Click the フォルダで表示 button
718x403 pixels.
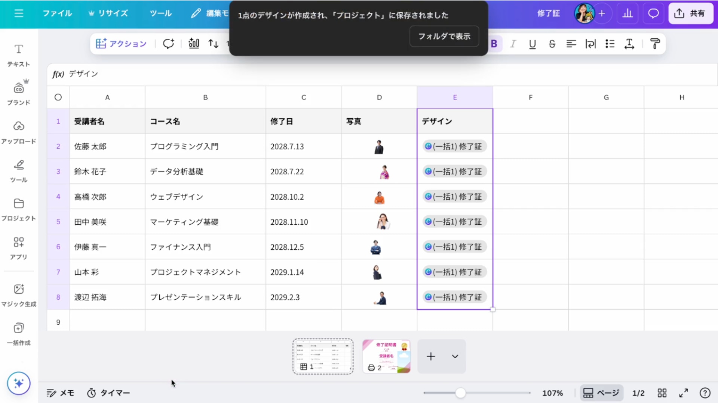coord(444,36)
